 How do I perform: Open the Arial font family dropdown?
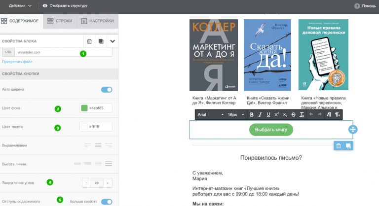[x=210, y=115]
